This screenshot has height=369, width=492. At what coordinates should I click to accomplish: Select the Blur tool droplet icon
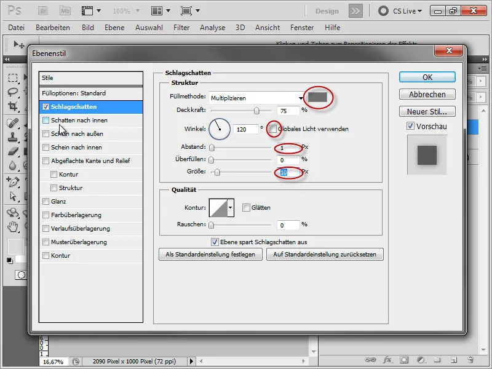pos(13,165)
